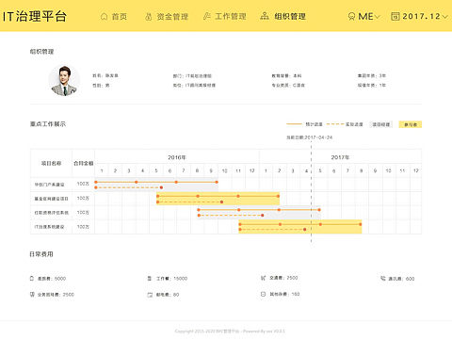Go to the 首页 navigation item
This screenshot has width=452, height=339.
tap(120, 17)
